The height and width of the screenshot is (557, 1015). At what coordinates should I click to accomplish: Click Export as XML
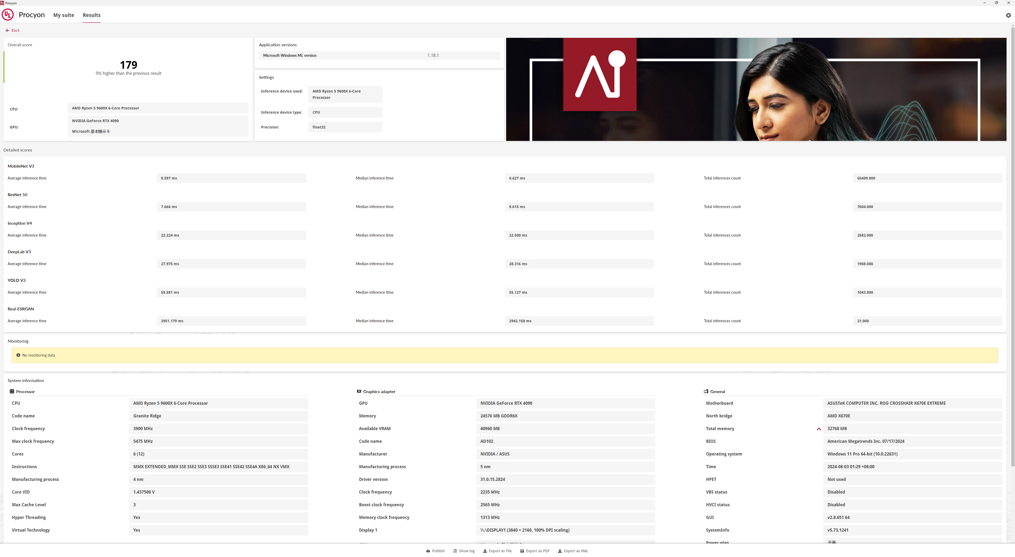tap(573, 551)
